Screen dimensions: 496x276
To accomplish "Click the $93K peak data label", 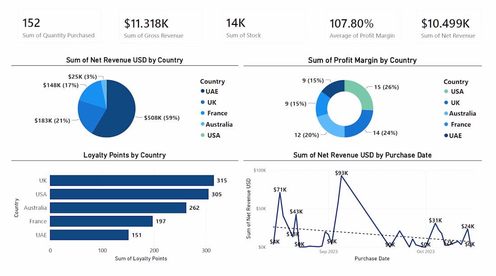I will (342, 173).
